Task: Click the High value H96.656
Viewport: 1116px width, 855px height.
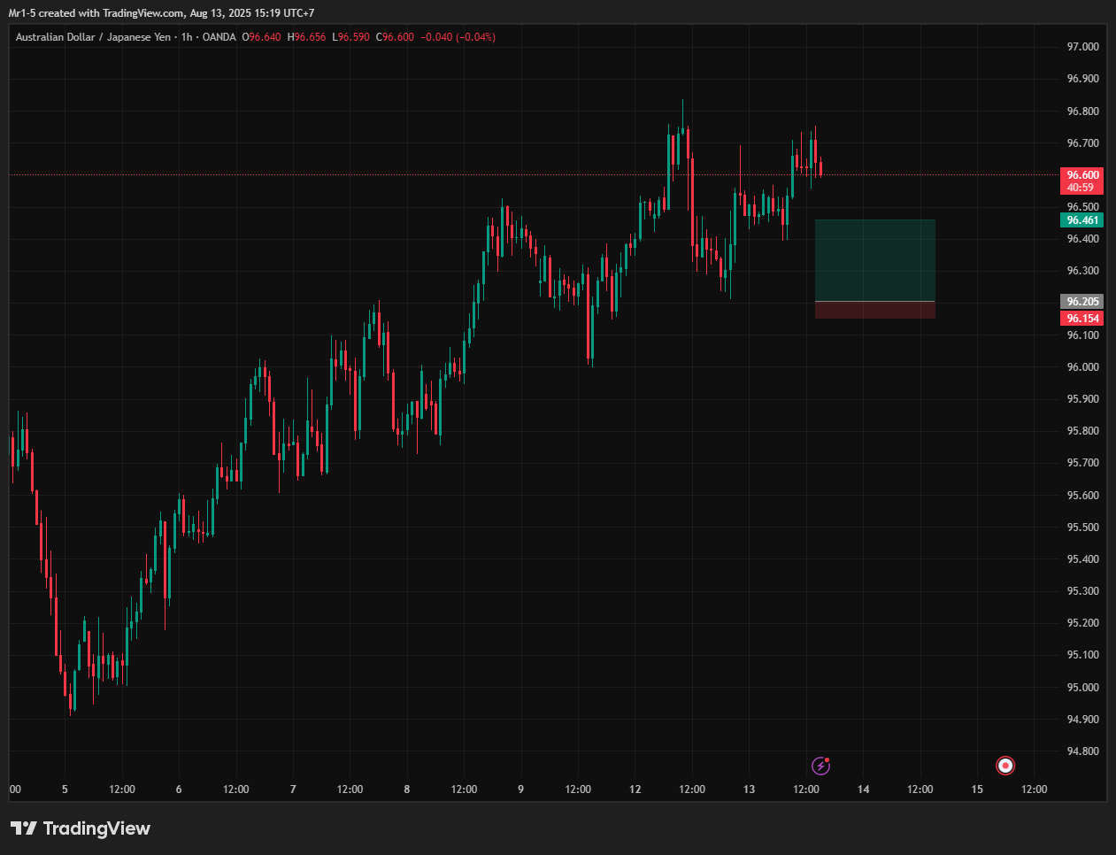Action: coord(306,37)
